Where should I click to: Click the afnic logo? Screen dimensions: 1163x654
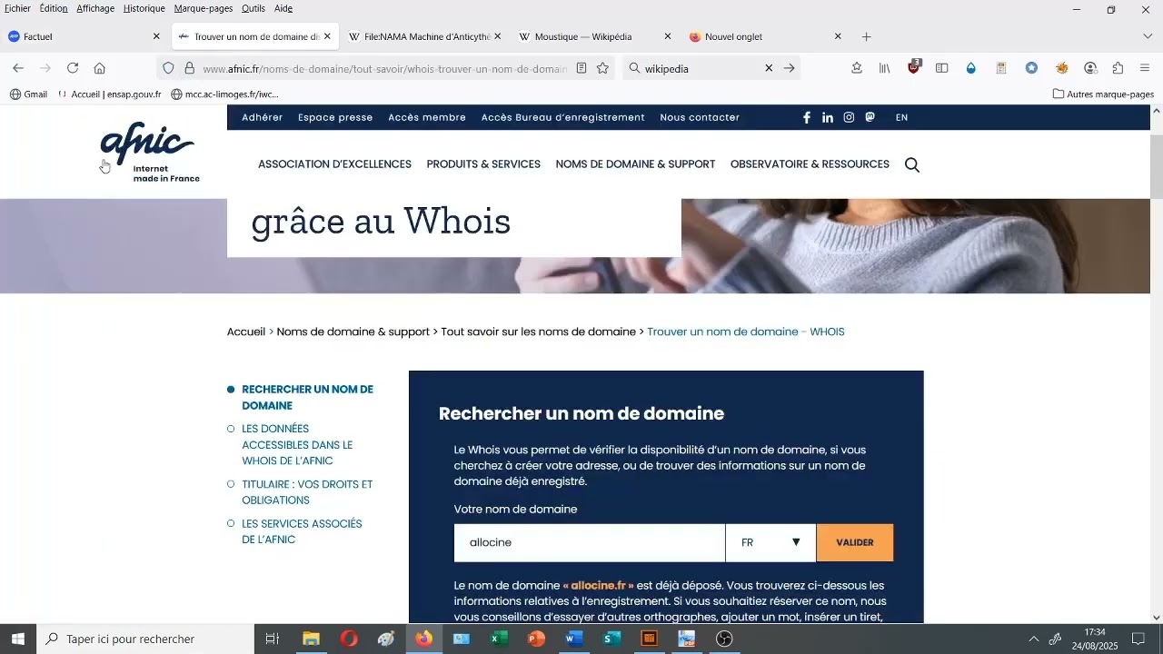[149, 153]
